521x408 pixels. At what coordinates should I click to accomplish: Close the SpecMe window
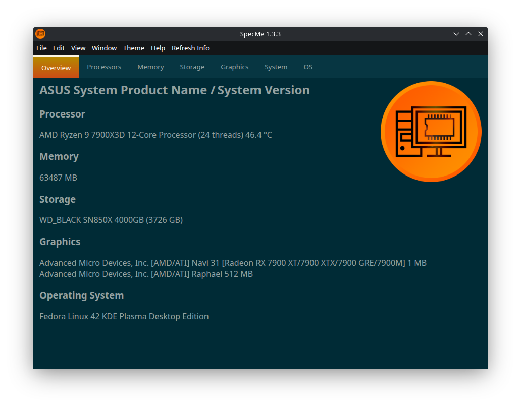(x=481, y=34)
